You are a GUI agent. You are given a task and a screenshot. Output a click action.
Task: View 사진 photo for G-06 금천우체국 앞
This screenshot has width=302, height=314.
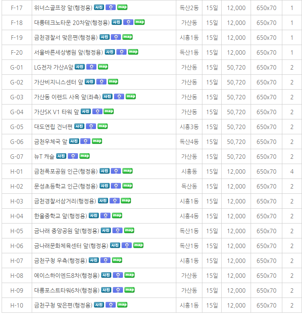(74, 141)
